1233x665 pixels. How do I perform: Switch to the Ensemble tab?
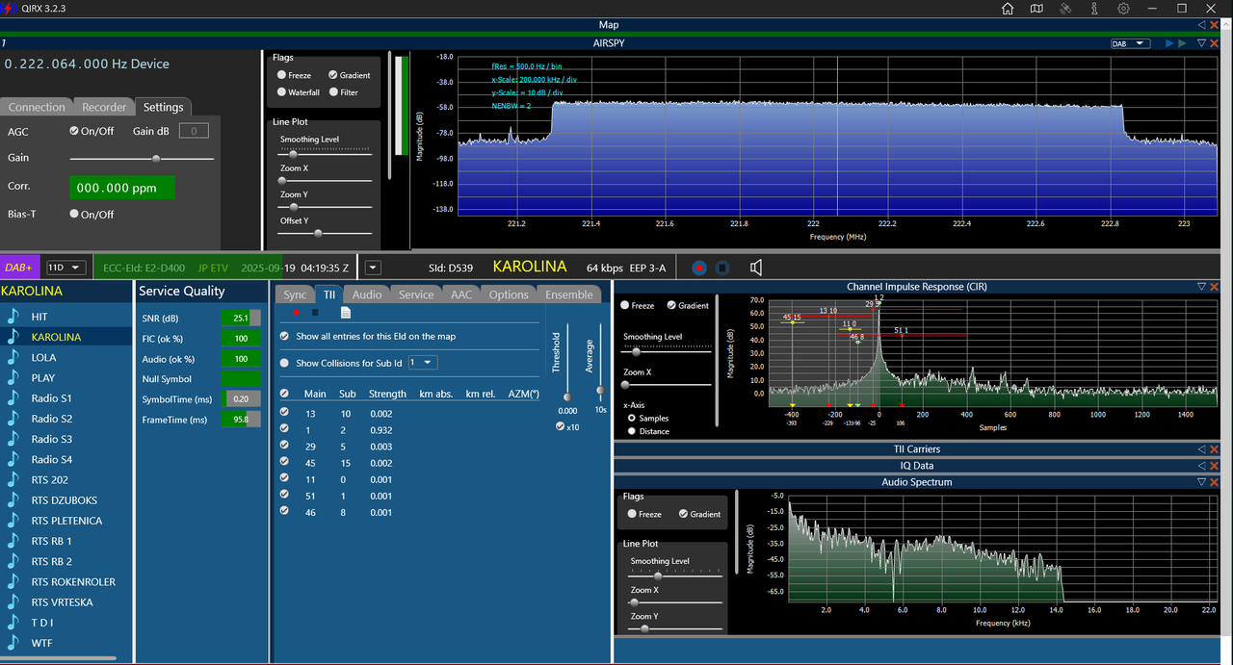[x=568, y=294]
